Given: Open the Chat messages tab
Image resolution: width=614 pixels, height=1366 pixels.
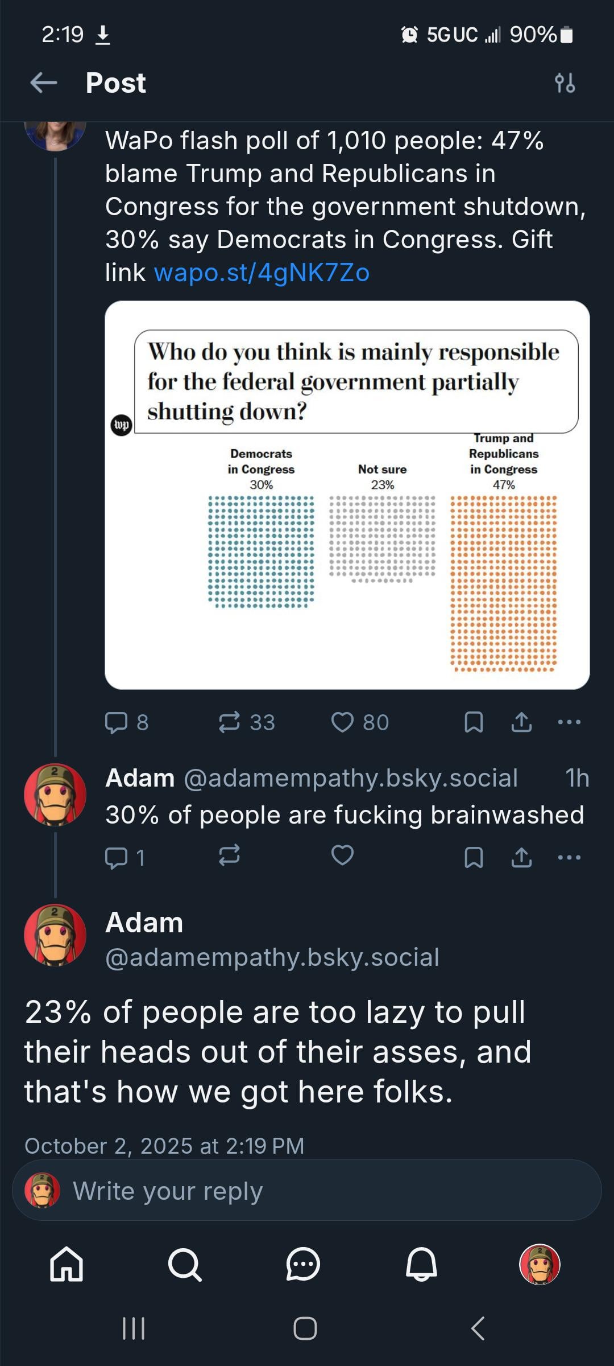Looking at the screenshot, I should pyautogui.click(x=303, y=1264).
